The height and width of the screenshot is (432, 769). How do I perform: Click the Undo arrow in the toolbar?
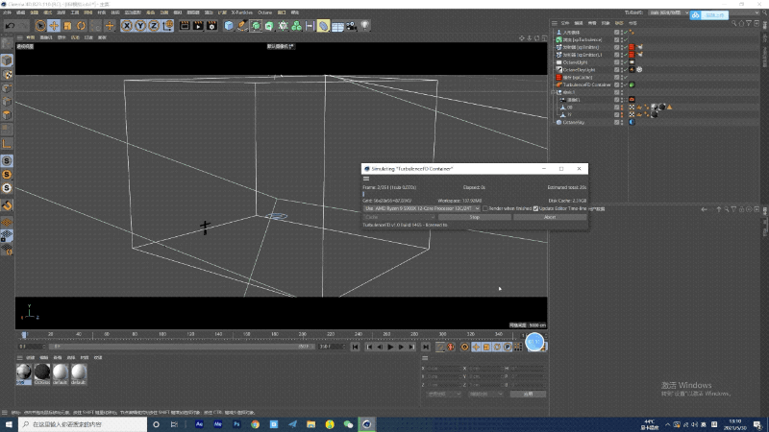coord(10,26)
